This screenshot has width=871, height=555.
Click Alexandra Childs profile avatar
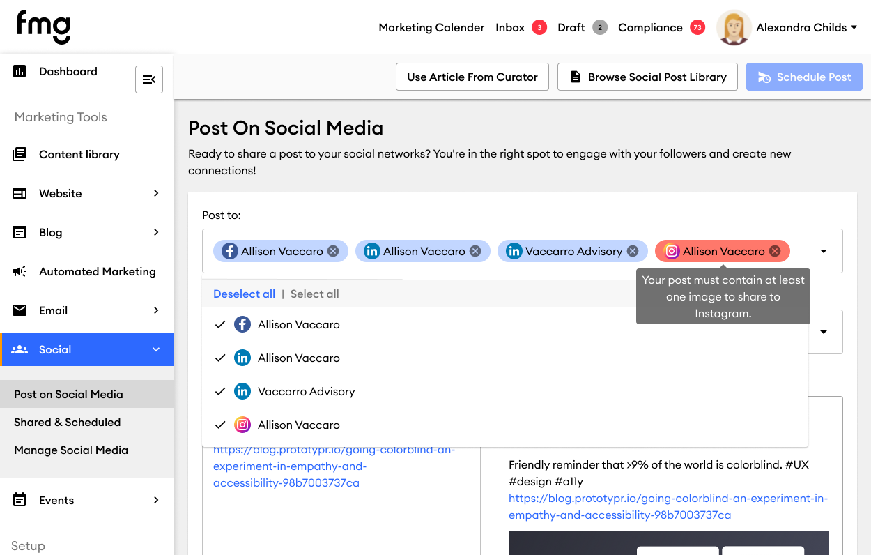(733, 28)
